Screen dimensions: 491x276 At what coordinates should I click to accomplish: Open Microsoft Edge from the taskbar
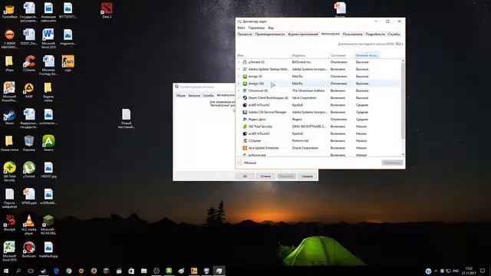[56, 271]
